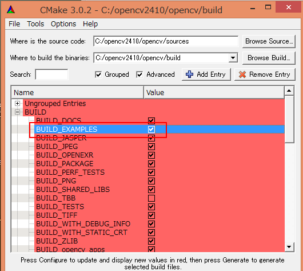Click the red X Remove Entry icon

[242, 74]
